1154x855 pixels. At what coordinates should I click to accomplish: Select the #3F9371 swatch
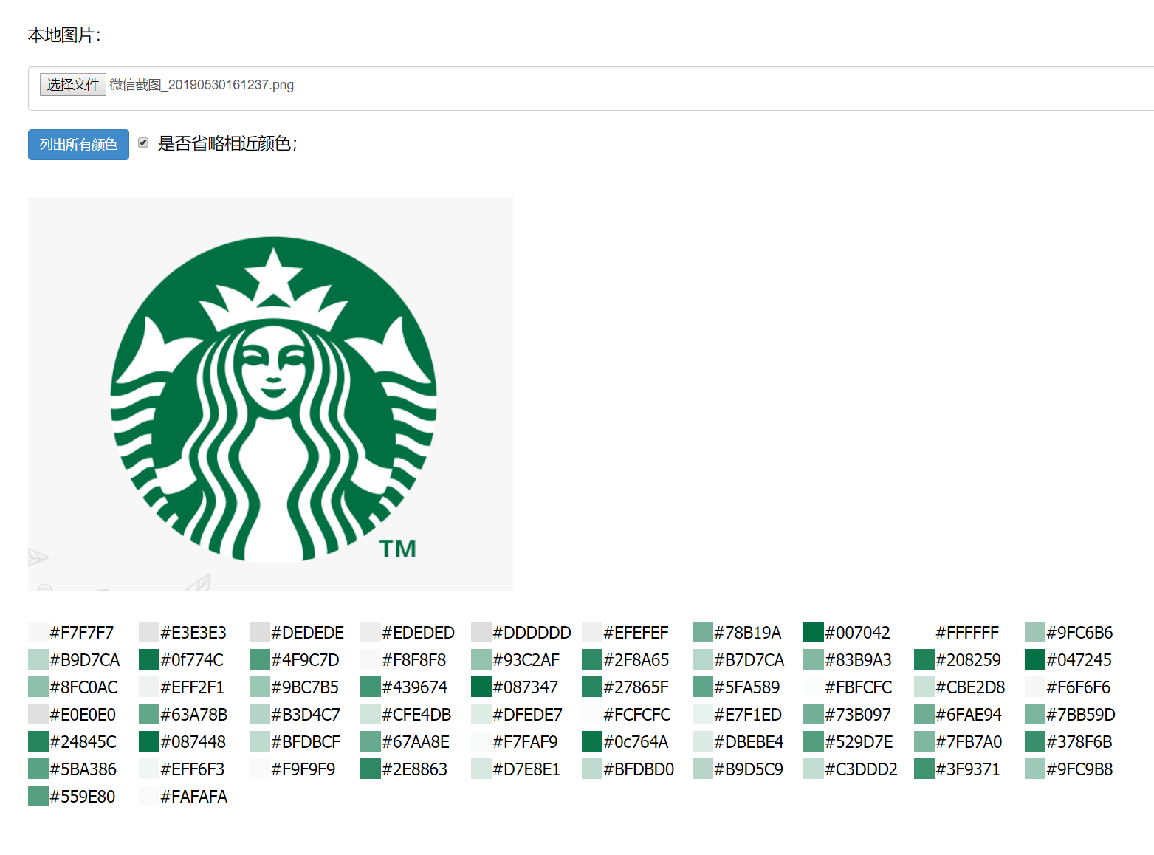(924, 769)
